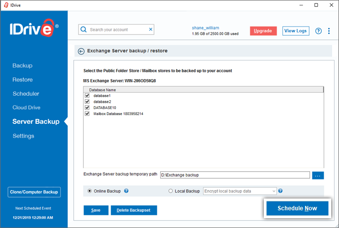Select the Local Backup radio button
This screenshot has width=339, height=228.
pos(170,191)
